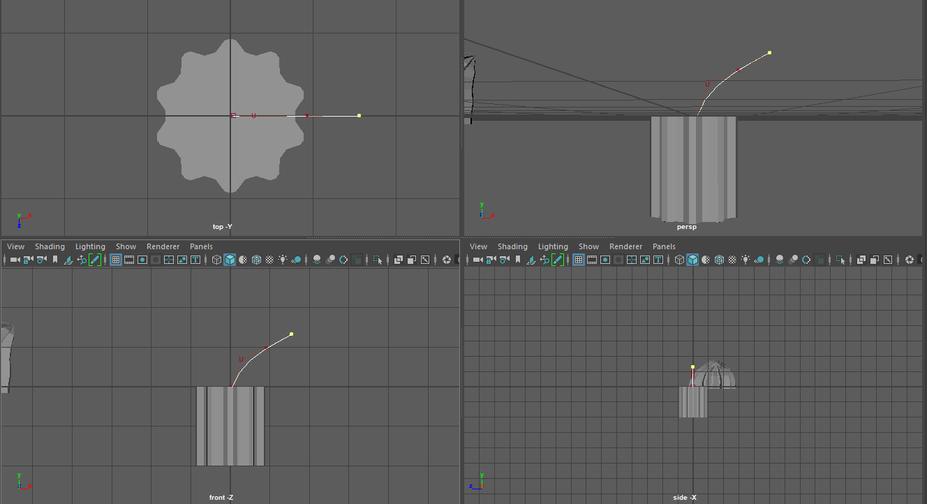This screenshot has width=927, height=504.
Task: Toggle X-Ray icon in side -X panel toolbar
Action: click(861, 260)
